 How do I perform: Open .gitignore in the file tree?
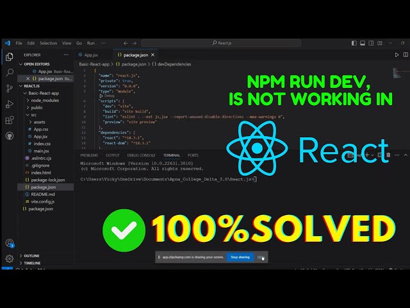click(x=45, y=166)
